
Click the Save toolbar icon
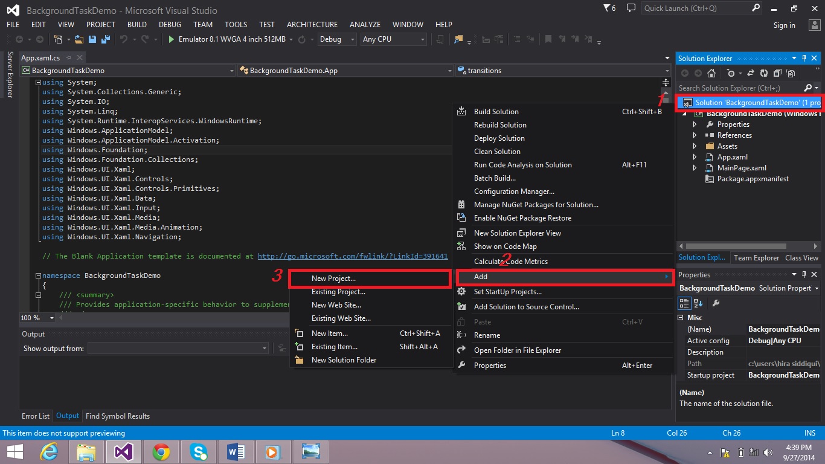tap(92, 39)
